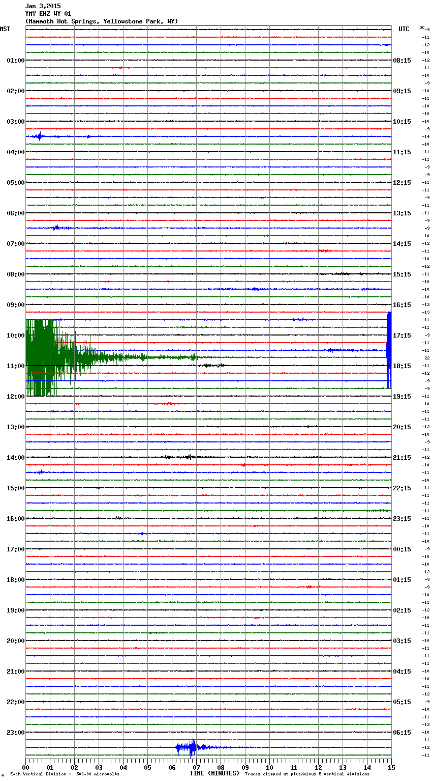
Task: Select the 05:00 MST row label
Action: click(x=16, y=183)
